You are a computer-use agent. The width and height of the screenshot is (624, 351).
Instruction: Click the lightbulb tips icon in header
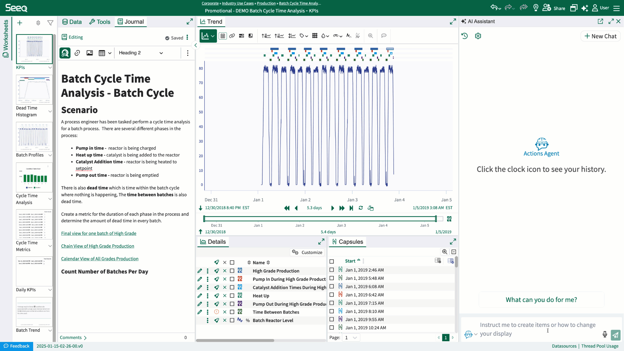pos(536,8)
